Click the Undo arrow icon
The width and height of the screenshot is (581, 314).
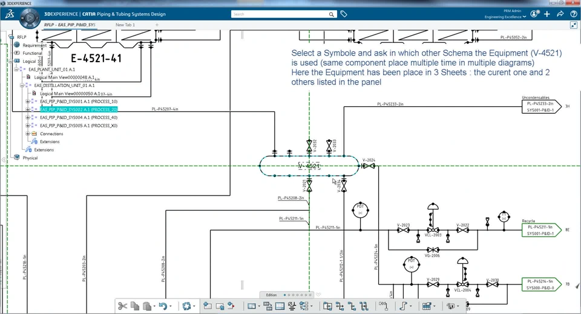(163, 306)
